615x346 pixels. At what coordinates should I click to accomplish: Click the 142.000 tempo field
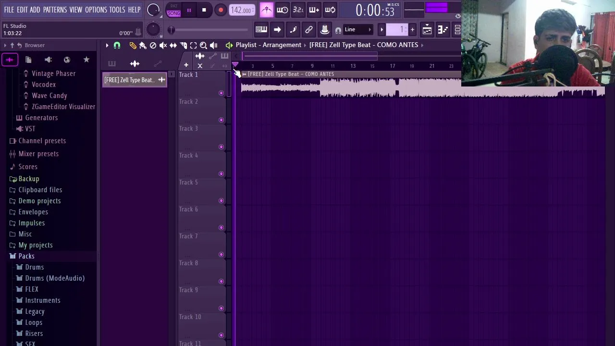pos(242,10)
